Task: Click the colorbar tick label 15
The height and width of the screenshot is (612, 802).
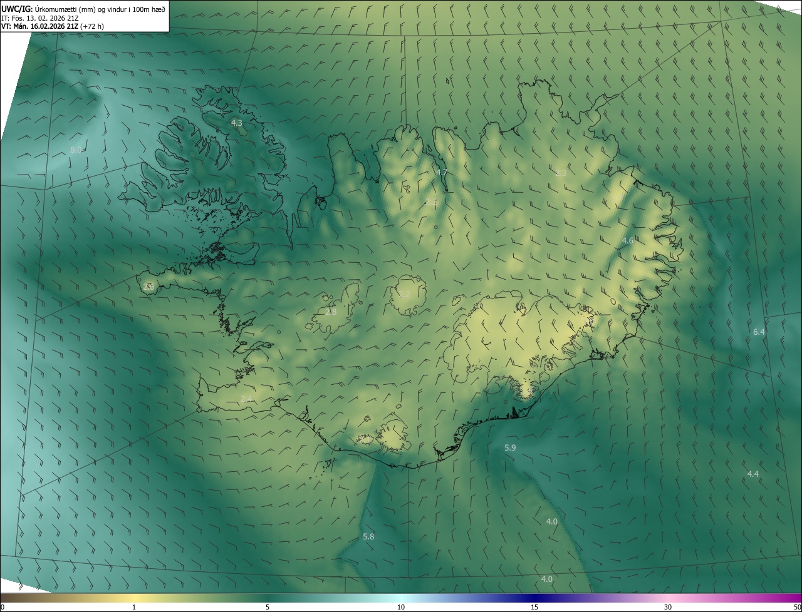Action: 534,607
